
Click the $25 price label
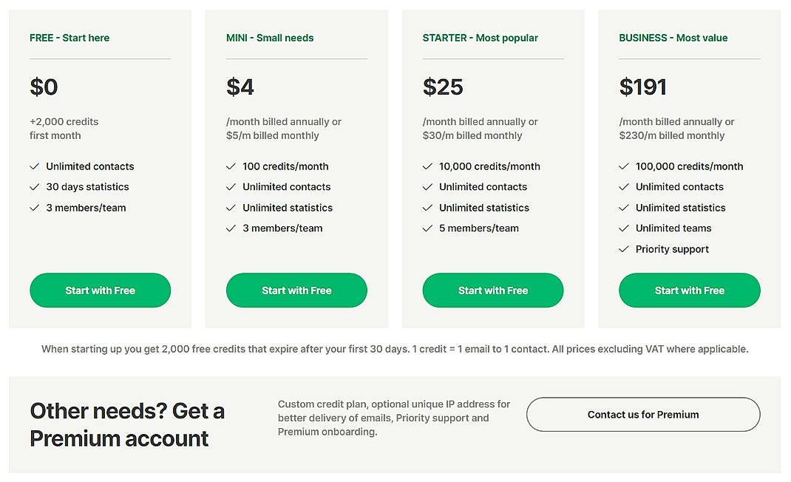tap(442, 86)
